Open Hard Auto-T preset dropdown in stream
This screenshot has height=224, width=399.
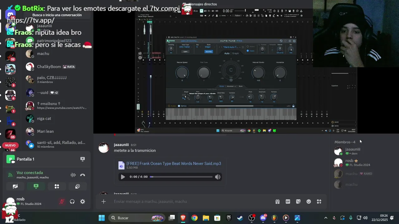[231, 47]
